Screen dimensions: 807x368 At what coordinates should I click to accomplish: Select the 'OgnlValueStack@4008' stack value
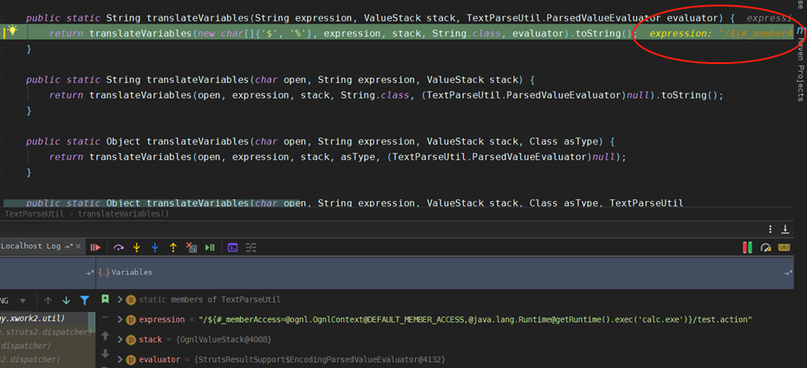coord(224,339)
